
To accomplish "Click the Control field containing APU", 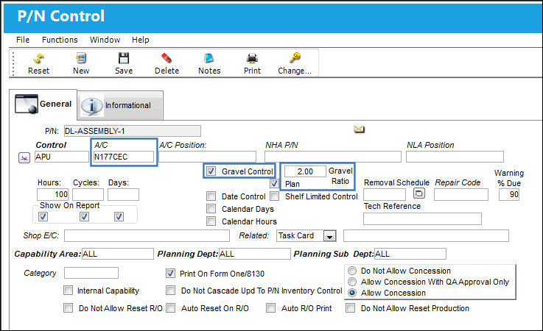I will point(62,157).
